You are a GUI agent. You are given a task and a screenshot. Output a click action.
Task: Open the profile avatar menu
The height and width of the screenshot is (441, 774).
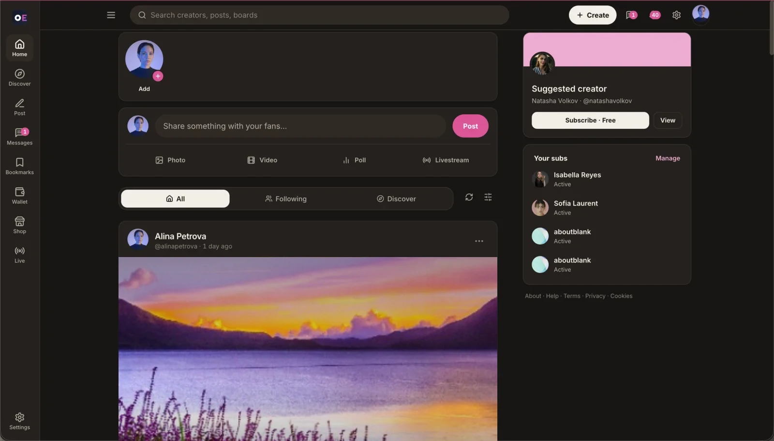coord(700,15)
